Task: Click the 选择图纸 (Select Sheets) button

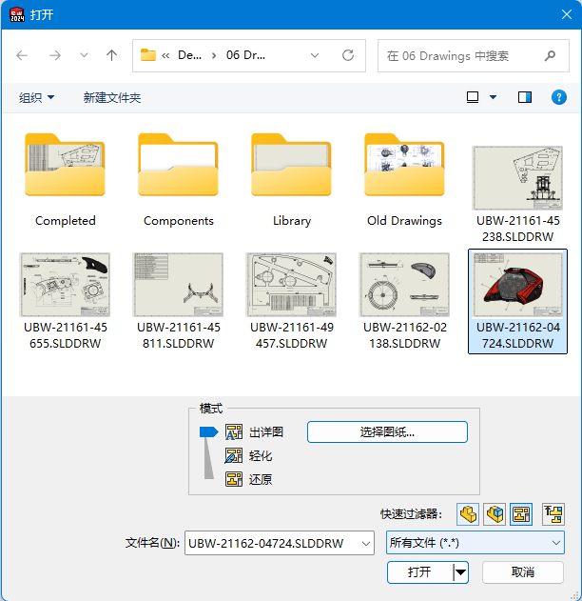Action: (x=387, y=432)
